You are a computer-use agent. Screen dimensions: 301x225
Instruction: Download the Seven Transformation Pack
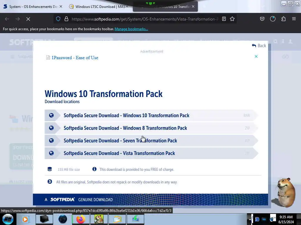pos(151,141)
